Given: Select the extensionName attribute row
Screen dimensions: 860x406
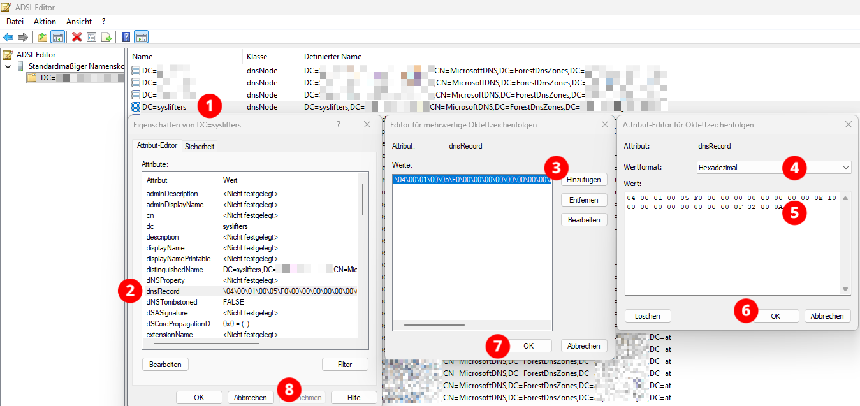Looking at the screenshot, I should [251, 335].
